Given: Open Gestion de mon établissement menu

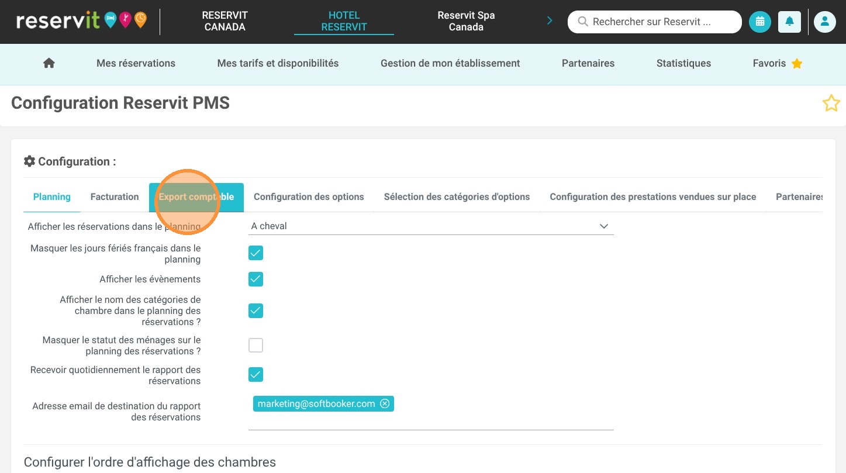Looking at the screenshot, I should click(450, 63).
